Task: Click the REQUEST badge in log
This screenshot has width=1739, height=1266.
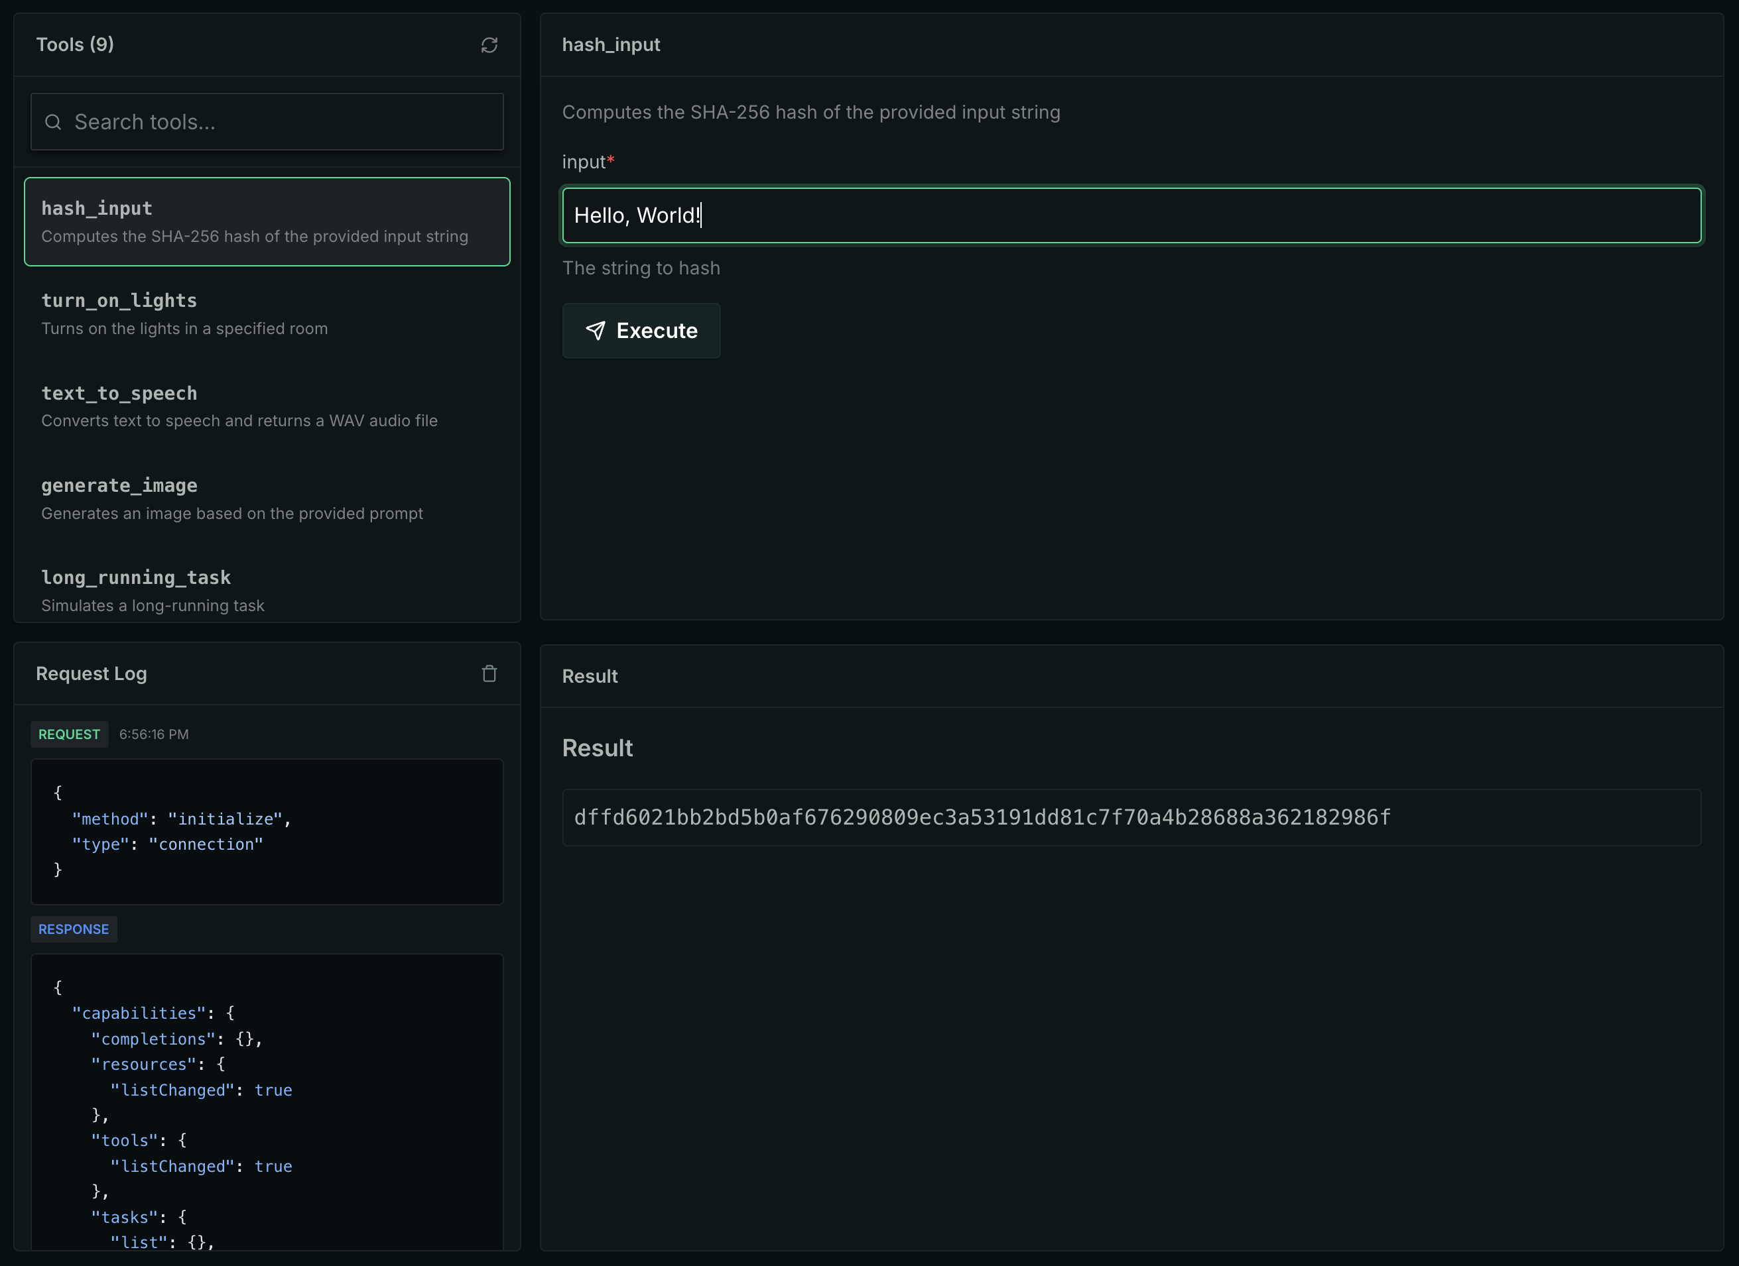Action: tap(69, 734)
